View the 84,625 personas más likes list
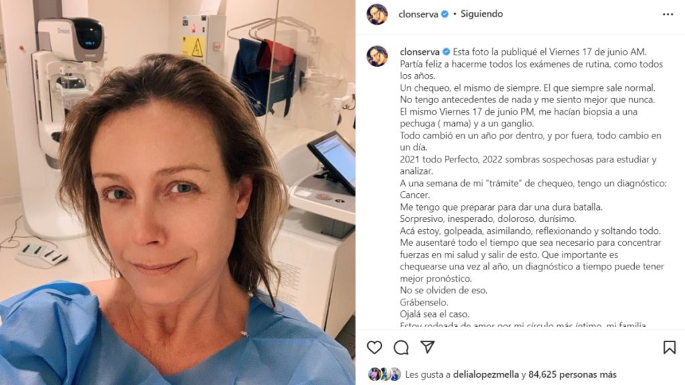Screen dimensions: 685x385 (573, 374)
